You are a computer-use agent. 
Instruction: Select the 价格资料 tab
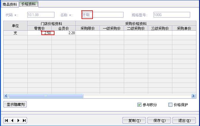(x=29, y=4)
